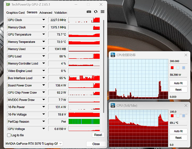Open the GPU-Z hamburger menu
This screenshot has height=149, width=192.
point(103,12)
